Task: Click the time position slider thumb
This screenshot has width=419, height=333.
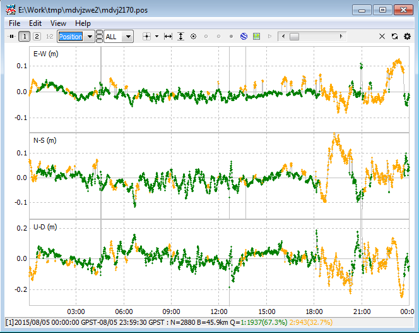Action: point(294,37)
